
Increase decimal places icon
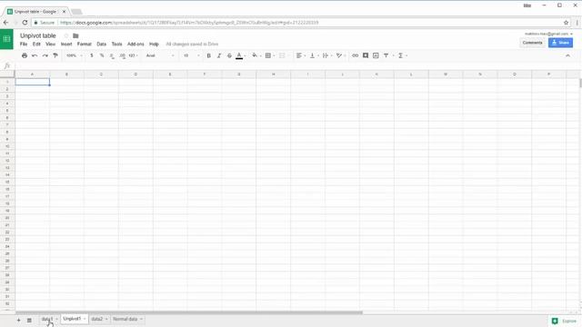(122, 55)
